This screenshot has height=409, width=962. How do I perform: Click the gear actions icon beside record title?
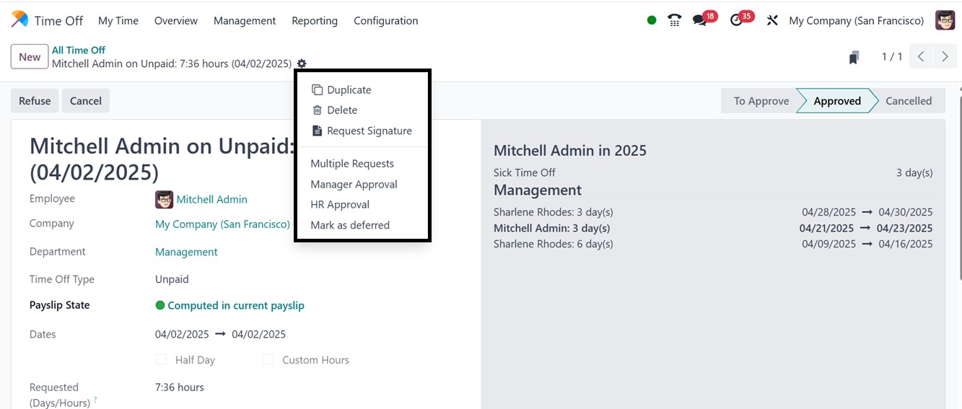[x=302, y=63]
